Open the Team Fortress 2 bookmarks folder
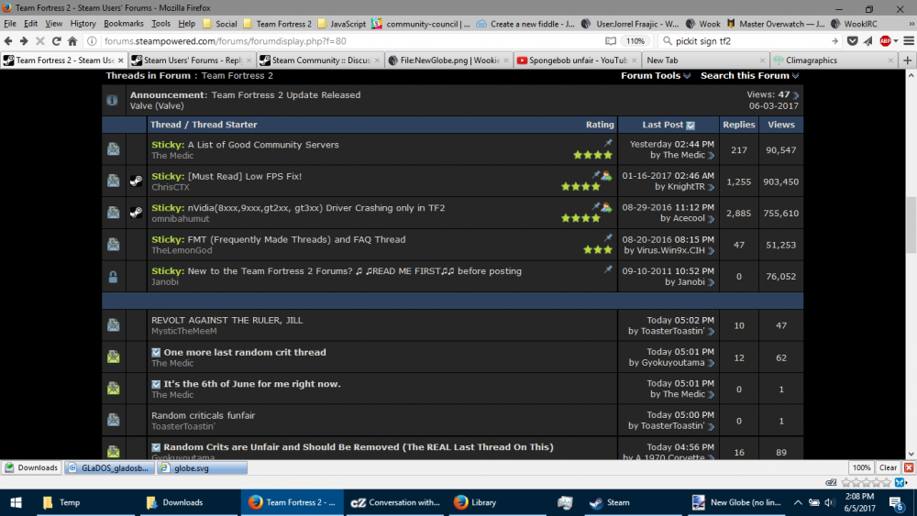 tap(277, 24)
